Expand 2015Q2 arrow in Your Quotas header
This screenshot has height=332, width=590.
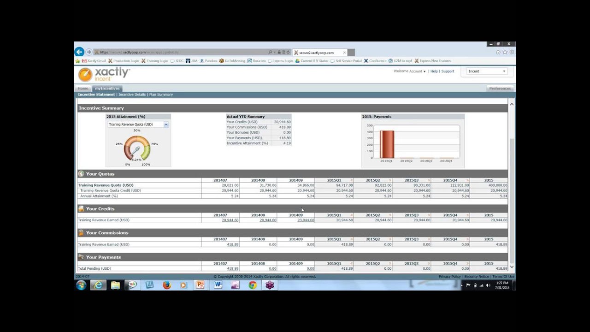point(390,180)
